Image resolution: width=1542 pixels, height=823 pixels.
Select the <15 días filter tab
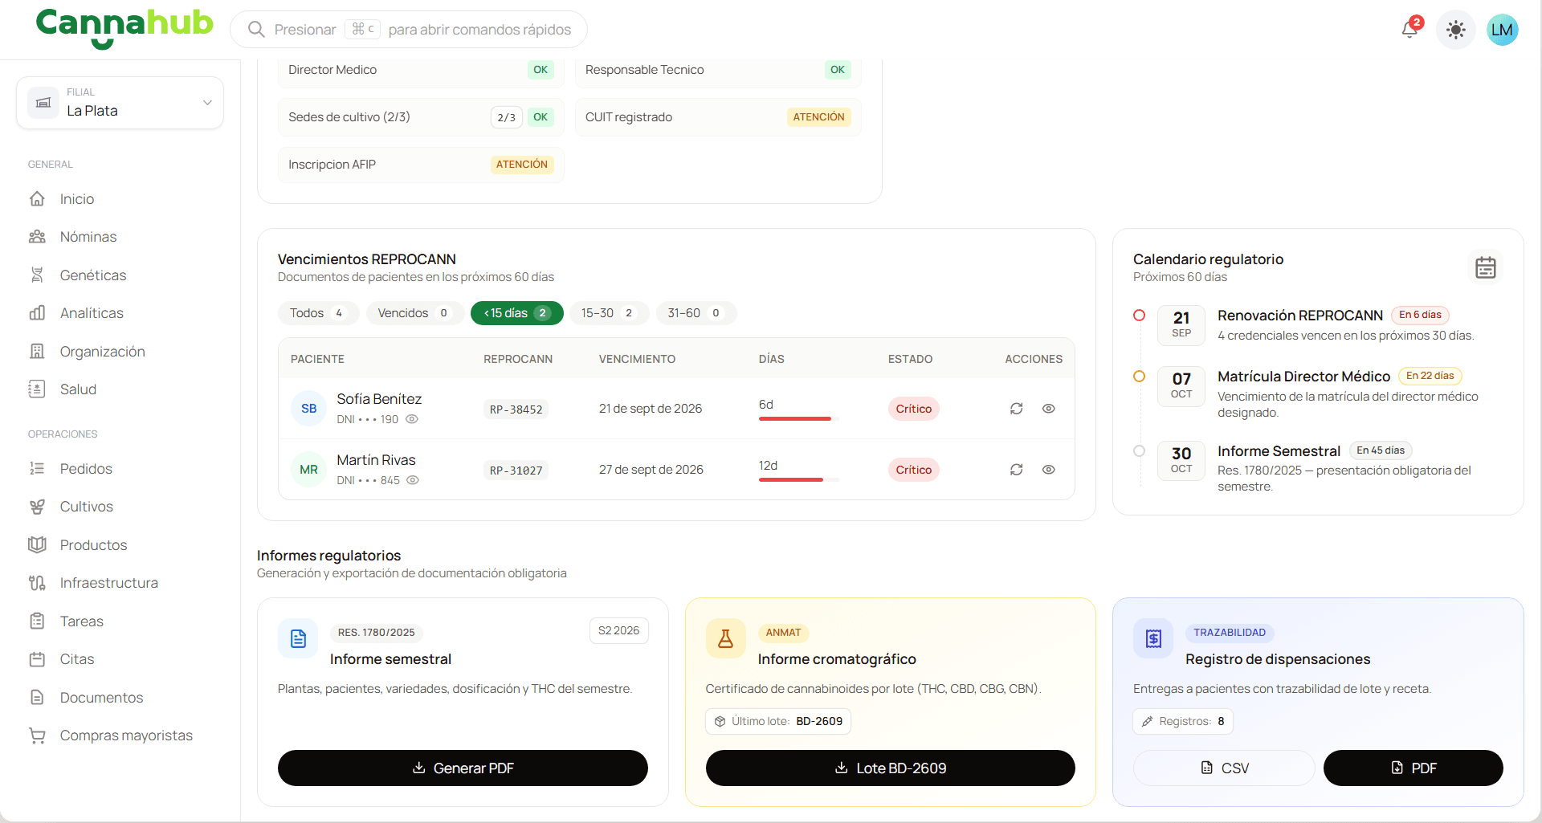pyautogui.click(x=517, y=313)
